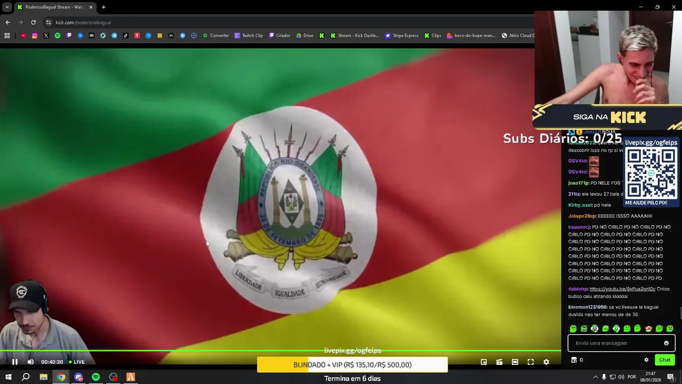Mute the stream volume speaker icon
This screenshot has width=682, height=384.
pos(30,362)
